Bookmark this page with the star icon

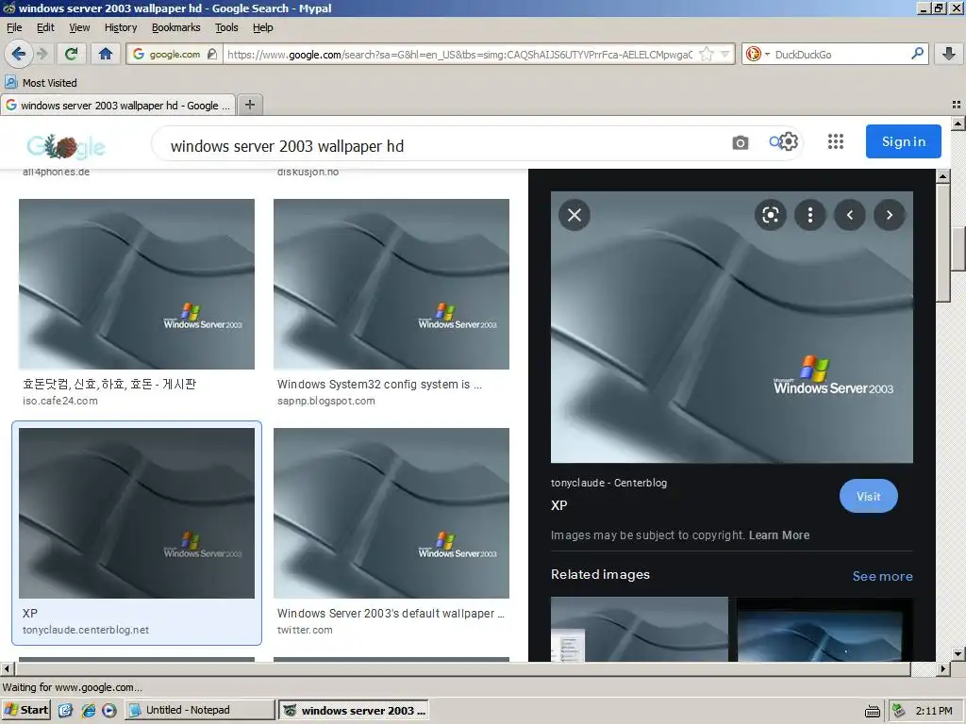tap(707, 54)
